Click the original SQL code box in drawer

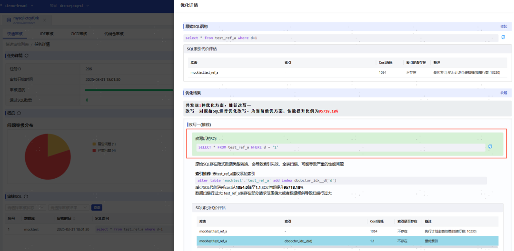[x=341, y=38]
